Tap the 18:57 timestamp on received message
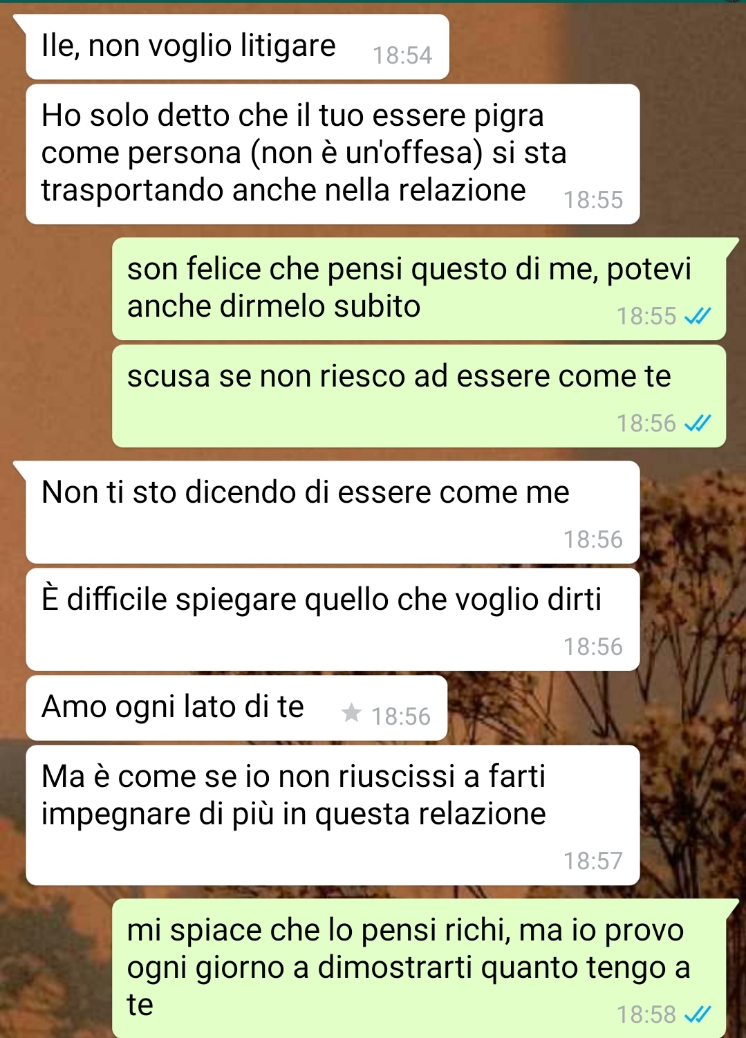This screenshot has width=746, height=1038. [593, 861]
